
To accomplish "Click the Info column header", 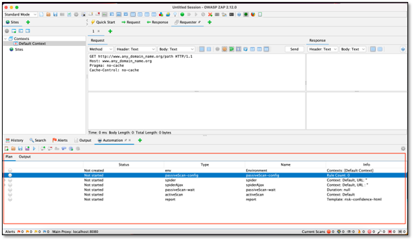I will coord(366,165).
